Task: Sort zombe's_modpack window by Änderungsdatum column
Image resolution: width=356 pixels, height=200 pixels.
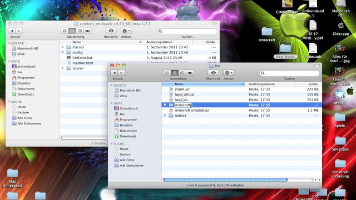Action: coord(168,42)
